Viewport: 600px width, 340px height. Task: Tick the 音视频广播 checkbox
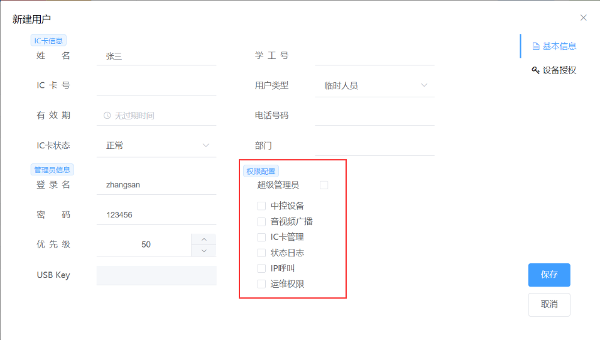261,221
